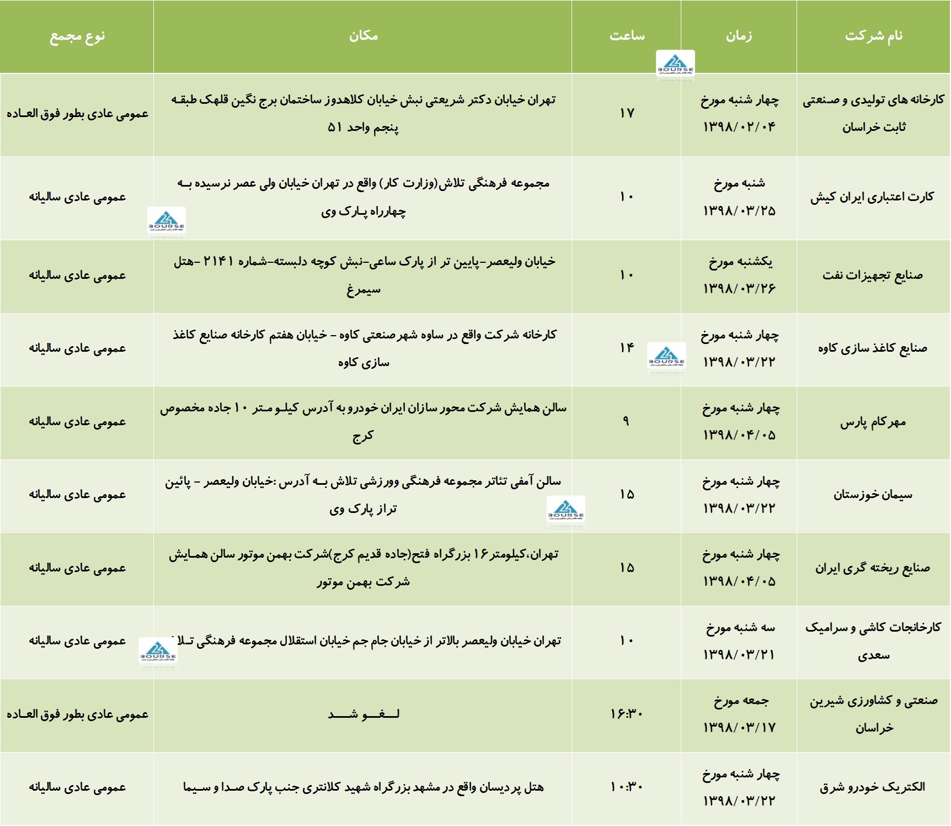Click the date in the 'سیمان خوزستان' row
This screenshot has height=826, width=951.
[x=739, y=495]
